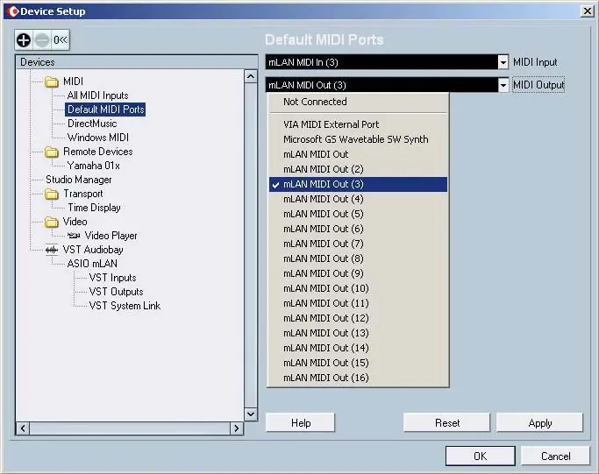Viewport: 599px width, 474px height.
Task: Open the MIDI Input dropdown arrow
Action: pos(503,62)
